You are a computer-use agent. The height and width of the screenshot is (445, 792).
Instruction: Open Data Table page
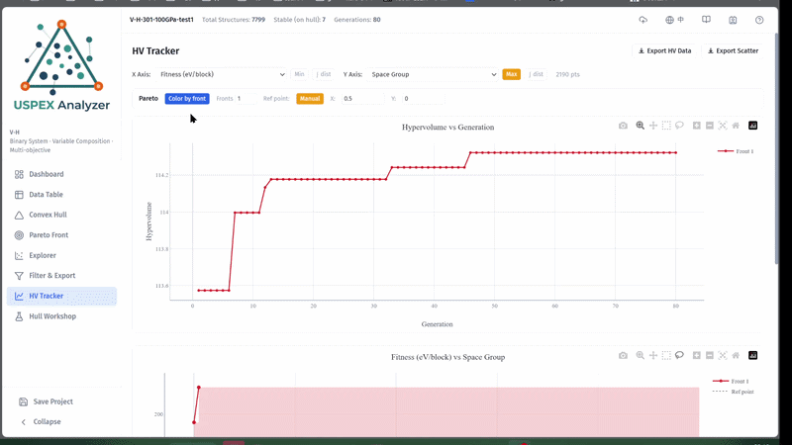point(61,194)
